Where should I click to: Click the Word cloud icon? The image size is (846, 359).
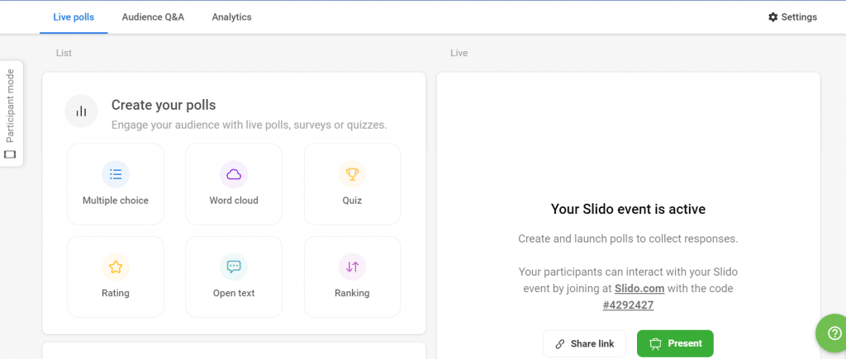pos(234,174)
